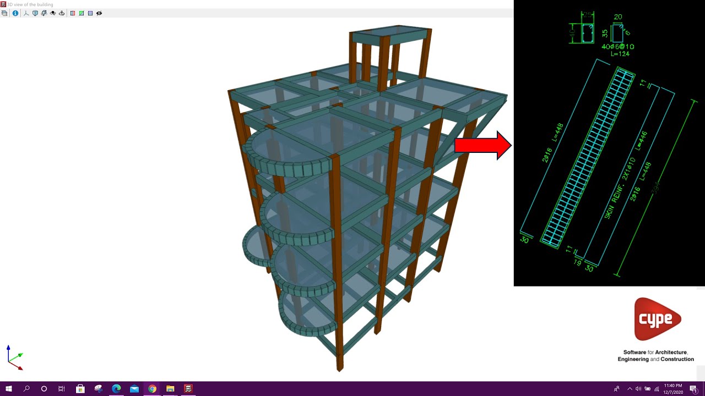Screen dimensions: 705x396
Task: Select the layer management tool on the toolbar
Action: [x=4, y=13]
